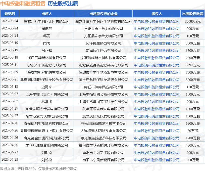Click the cell 浙江巨孚新材料有限公司

(x=47, y=58)
